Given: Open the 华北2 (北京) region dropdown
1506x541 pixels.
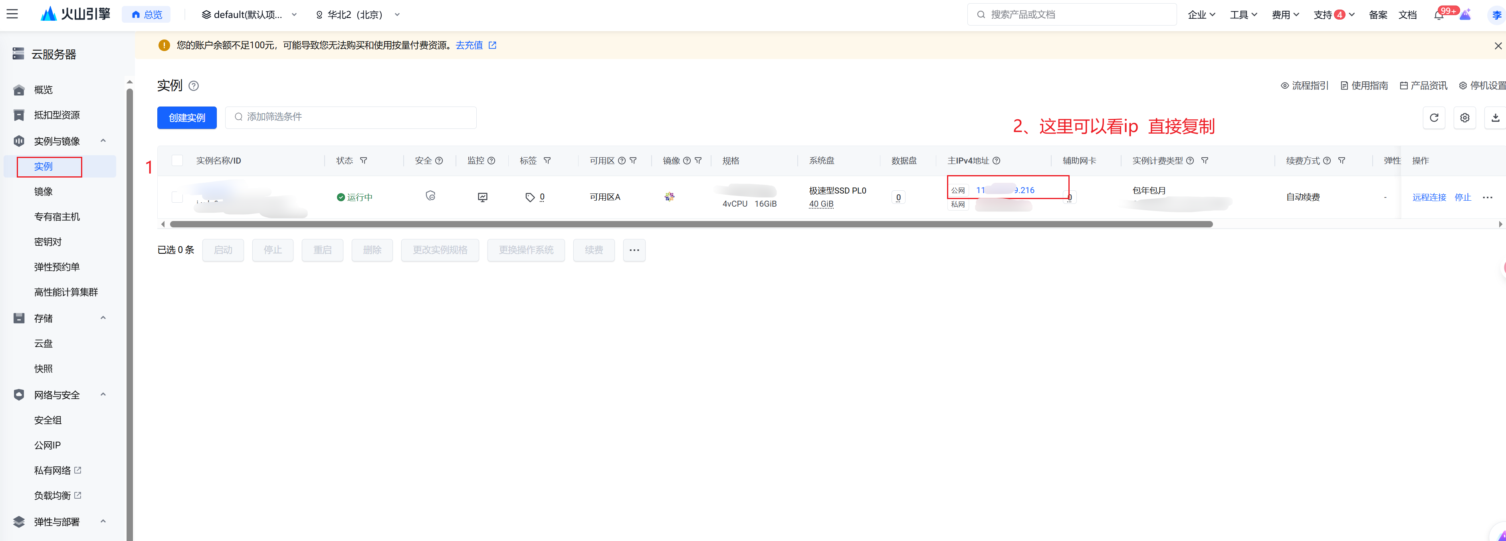Looking at the screenshot, I should (x=357, y=15).
